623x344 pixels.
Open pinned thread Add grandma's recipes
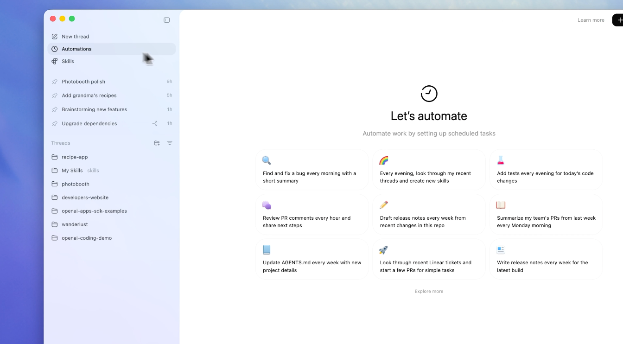click(89, 96)
